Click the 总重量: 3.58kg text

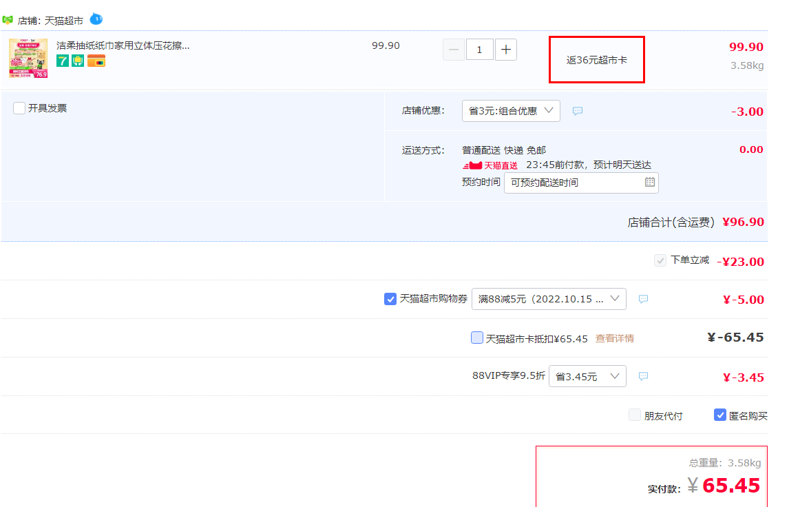point(724,463)
